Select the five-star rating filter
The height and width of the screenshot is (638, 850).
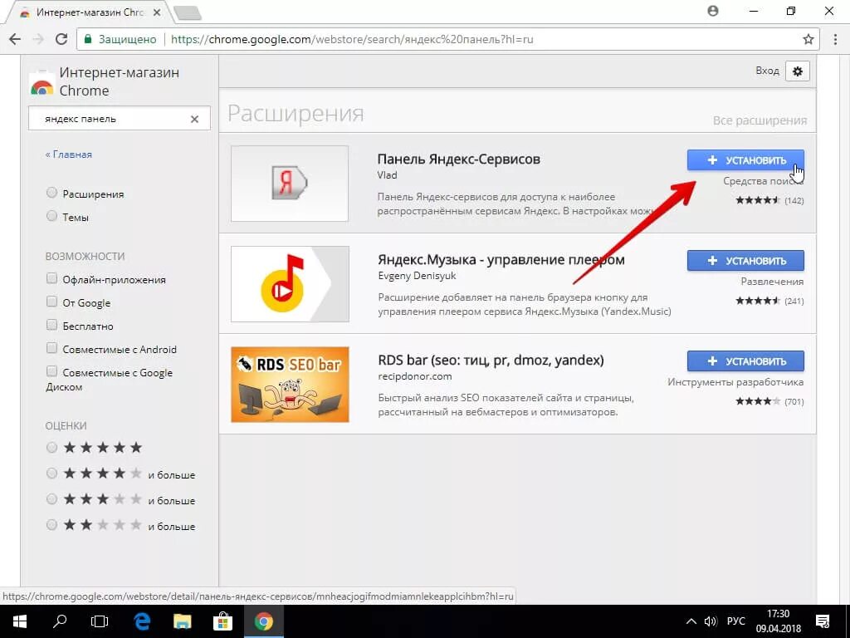click(x=51, y=448)
